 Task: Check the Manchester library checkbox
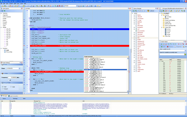(x=136, y=32)
